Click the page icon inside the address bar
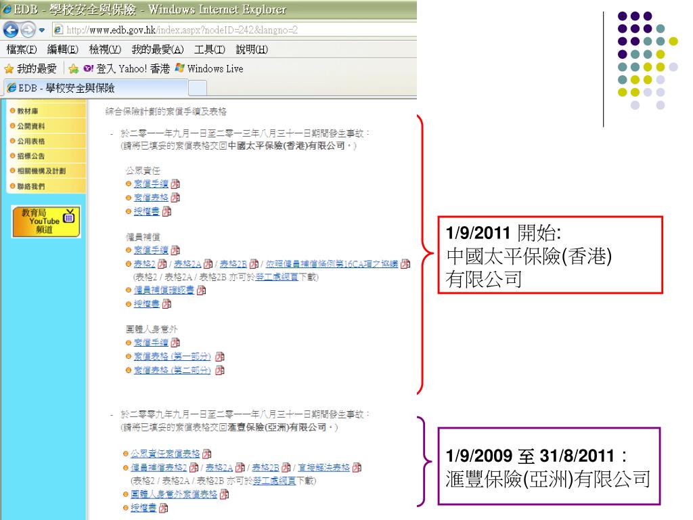 coord(58,30)
